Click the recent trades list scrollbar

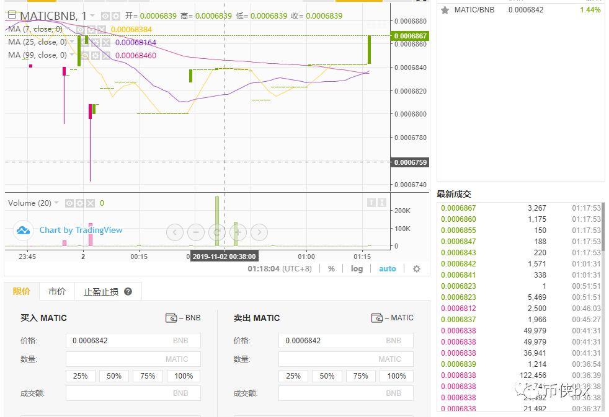point(603,227)
